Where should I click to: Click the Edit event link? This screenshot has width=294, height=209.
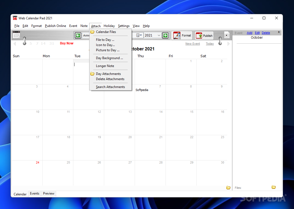pos(257,33)
